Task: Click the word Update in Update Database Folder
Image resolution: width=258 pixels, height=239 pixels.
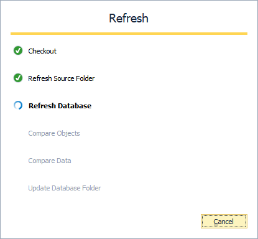Action: tap(39, 188)
